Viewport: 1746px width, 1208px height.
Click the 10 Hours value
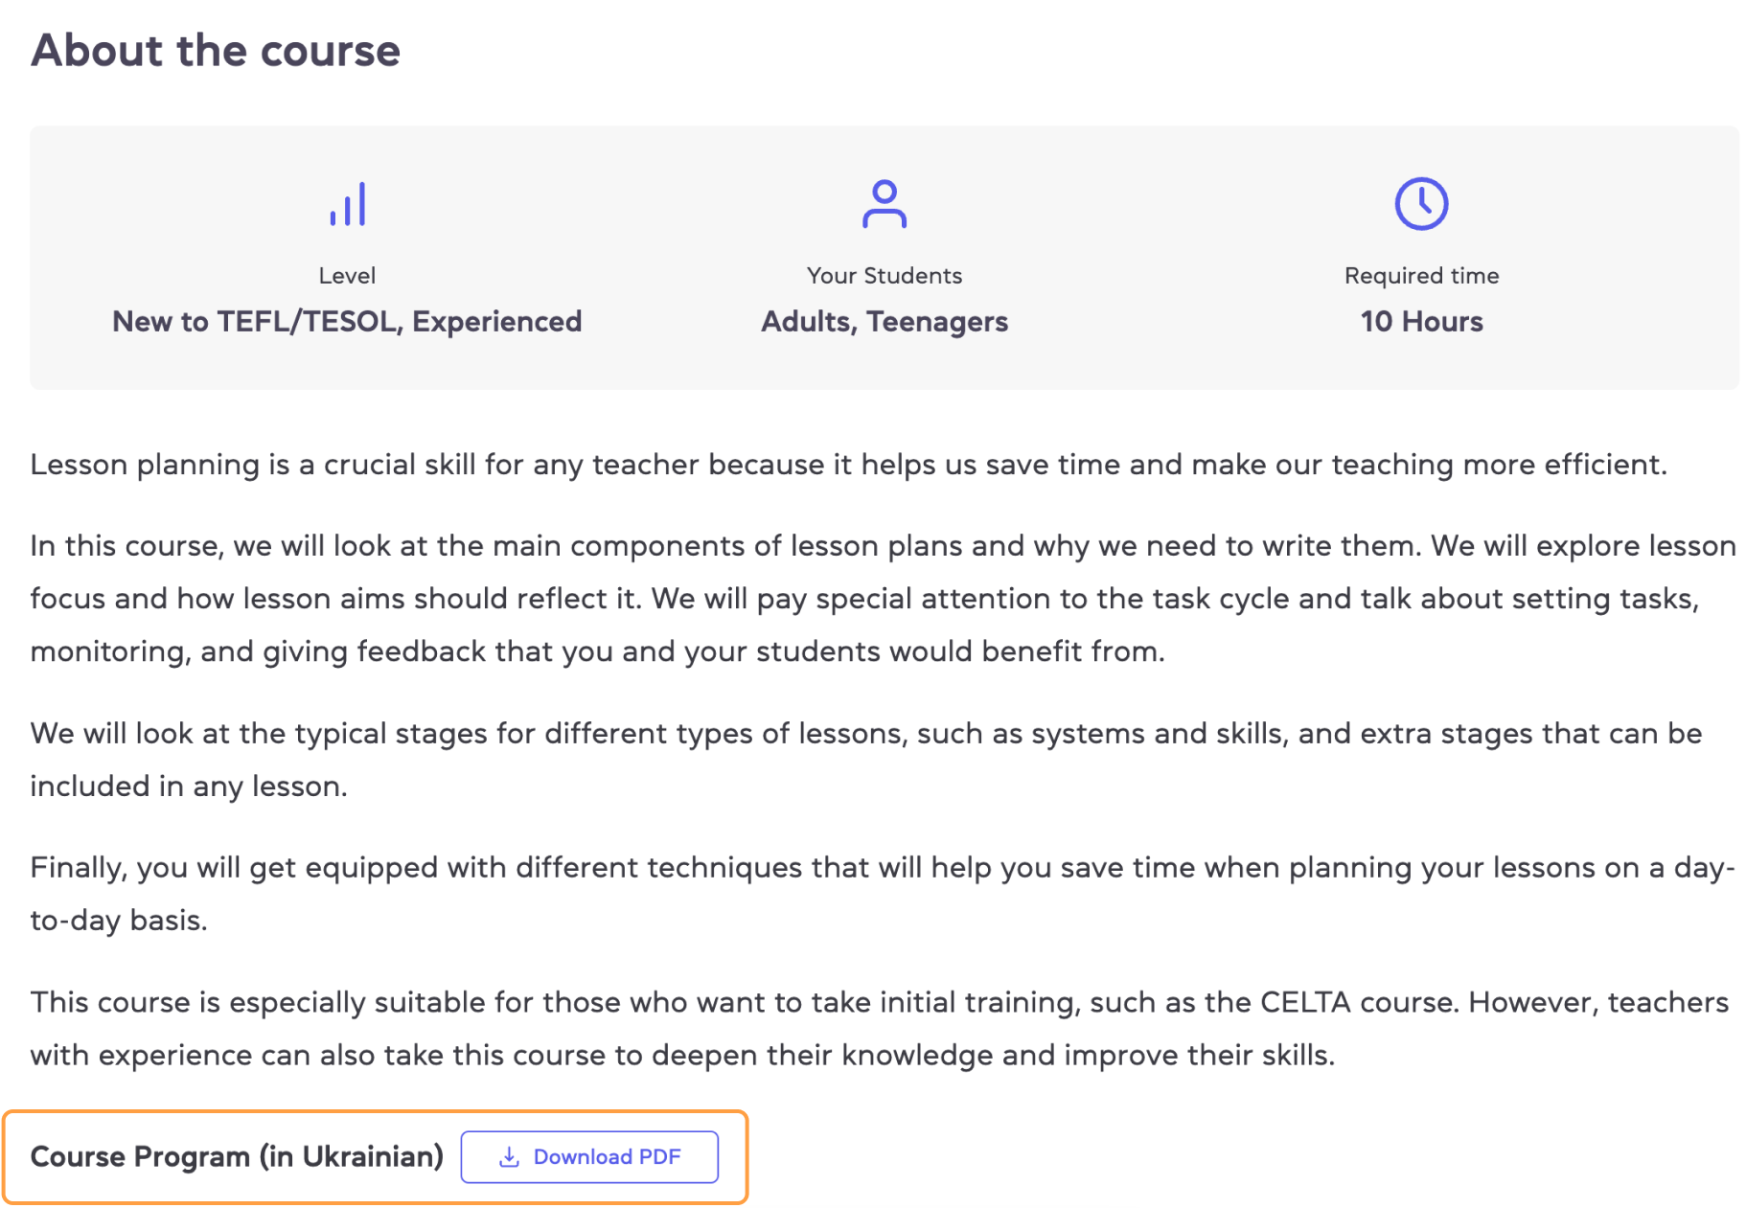click(1421, 322)
